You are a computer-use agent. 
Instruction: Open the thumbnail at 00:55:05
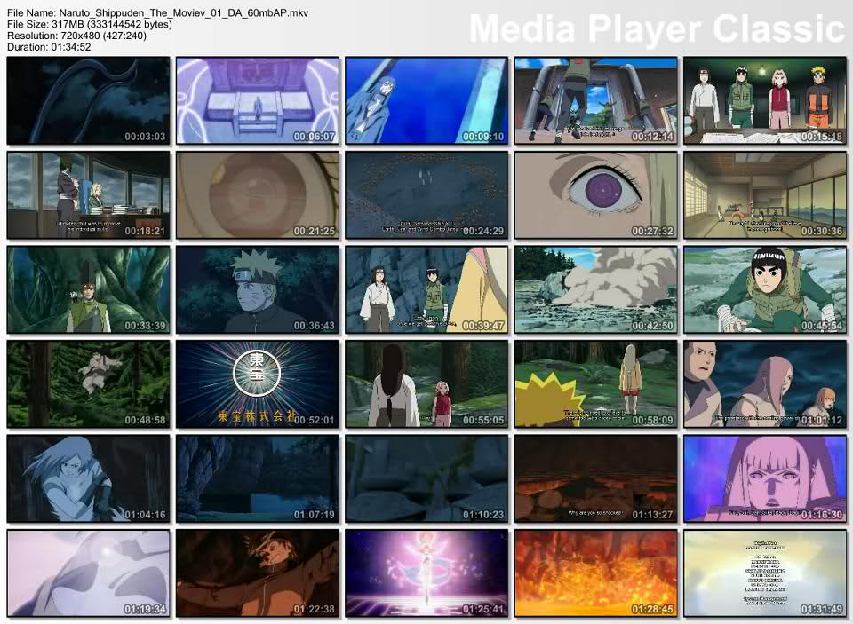[x=426, y=384]
